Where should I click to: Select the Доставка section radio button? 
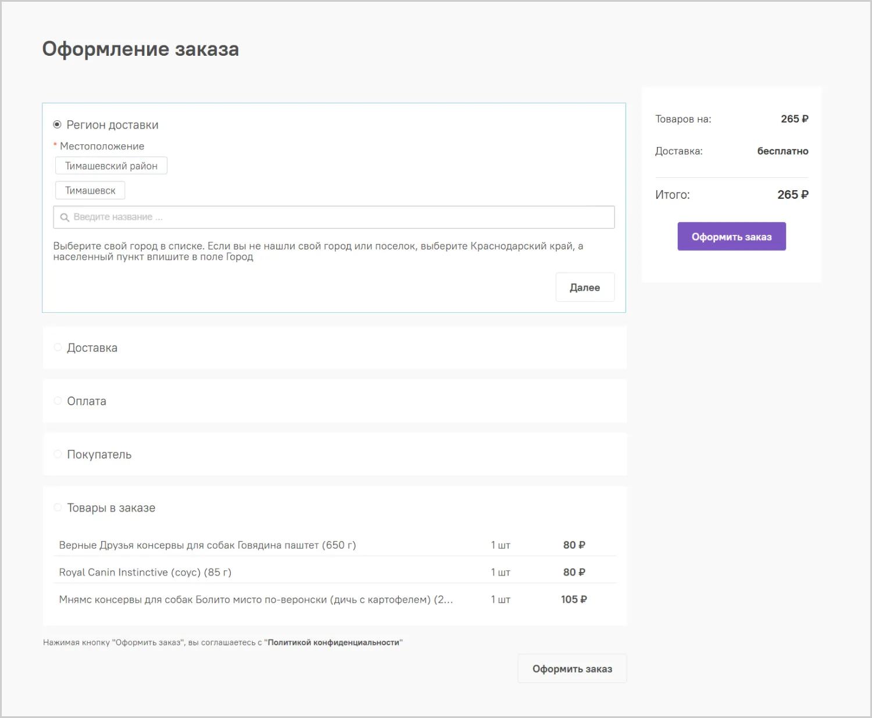pyautogui.click(x=58, y=347)
